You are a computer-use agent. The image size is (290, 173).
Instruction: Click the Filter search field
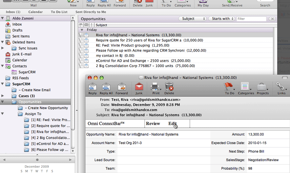251,19
